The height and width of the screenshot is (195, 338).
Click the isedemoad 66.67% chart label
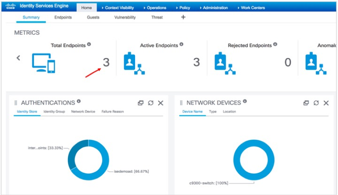pyautogui.click(x=131, y=171)
